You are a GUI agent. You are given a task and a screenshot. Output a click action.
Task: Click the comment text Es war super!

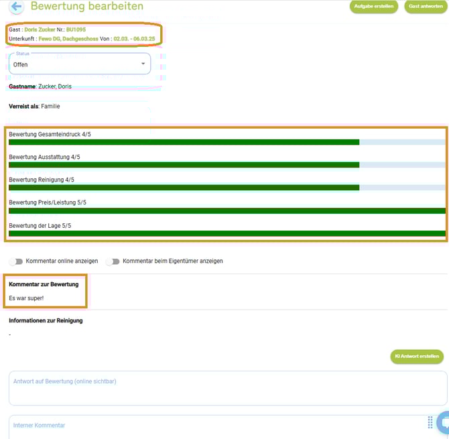click(x=26, y=298)
